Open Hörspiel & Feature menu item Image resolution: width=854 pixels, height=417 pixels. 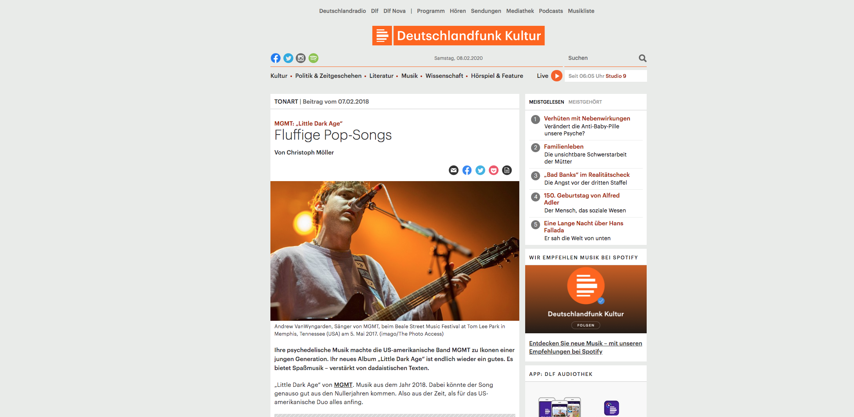(x=497, y=76)
